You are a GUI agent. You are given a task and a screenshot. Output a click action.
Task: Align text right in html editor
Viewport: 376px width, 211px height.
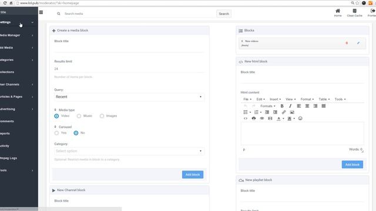315,106
